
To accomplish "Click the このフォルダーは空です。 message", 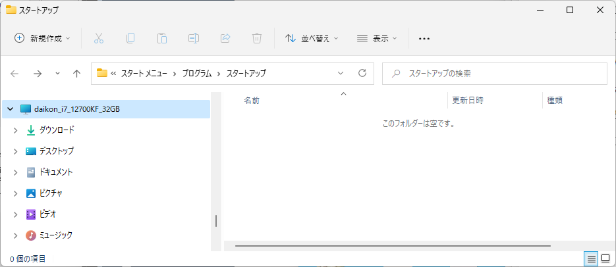I will coord(418,124).
